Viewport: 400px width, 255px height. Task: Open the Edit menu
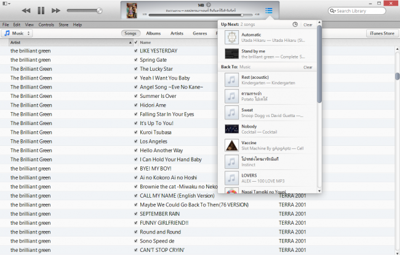pyautogui.click(x=17, y=25)
